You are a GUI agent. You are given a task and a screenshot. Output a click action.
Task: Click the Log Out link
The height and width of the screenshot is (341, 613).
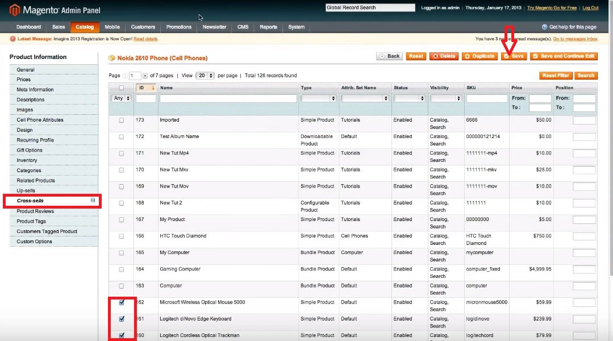[x=590, y=8]
